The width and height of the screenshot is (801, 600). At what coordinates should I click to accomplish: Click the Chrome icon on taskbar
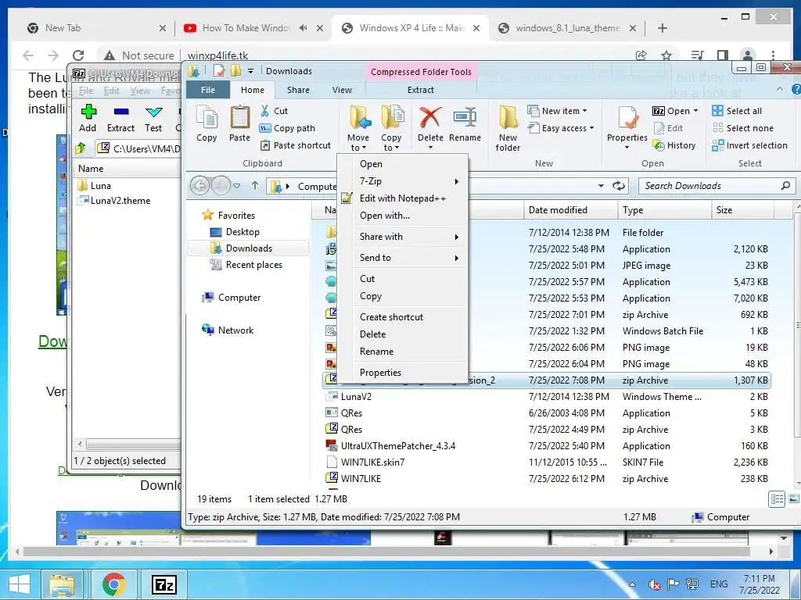[x=113, y=584]
